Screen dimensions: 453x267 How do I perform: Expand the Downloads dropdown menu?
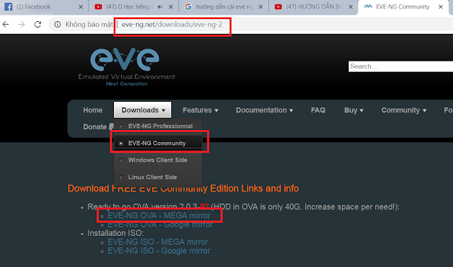(143, 110)
